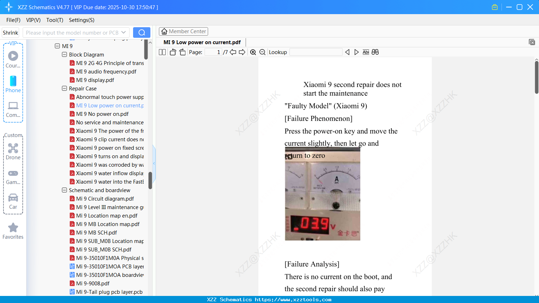
Task: Go to previous page arrow
Action: coord(233,52)
